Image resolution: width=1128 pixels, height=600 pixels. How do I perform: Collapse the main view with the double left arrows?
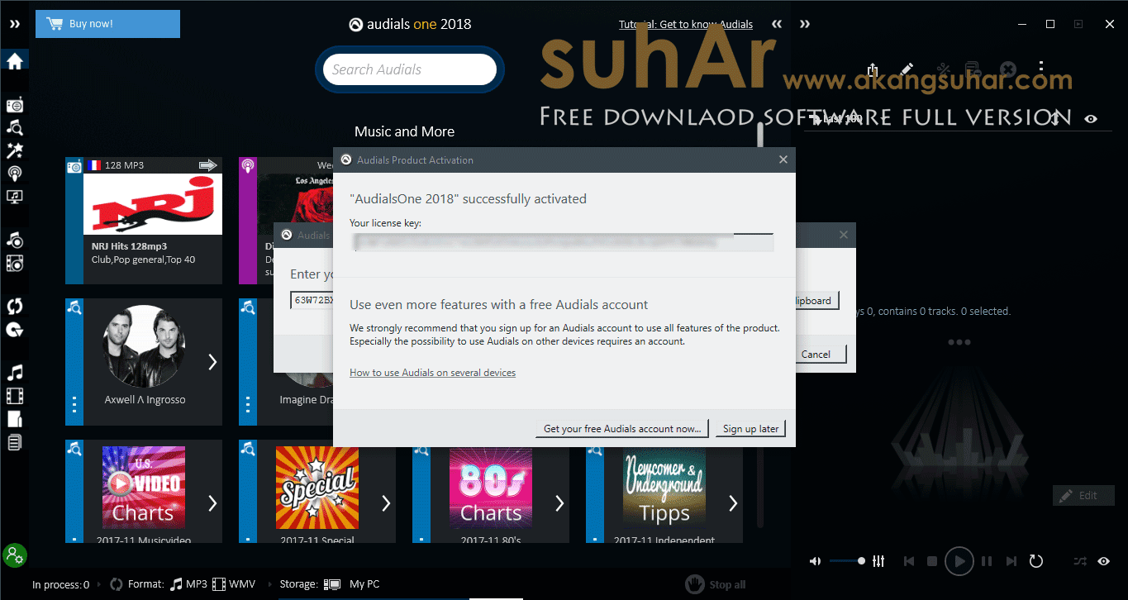click(x=777, y=24)
